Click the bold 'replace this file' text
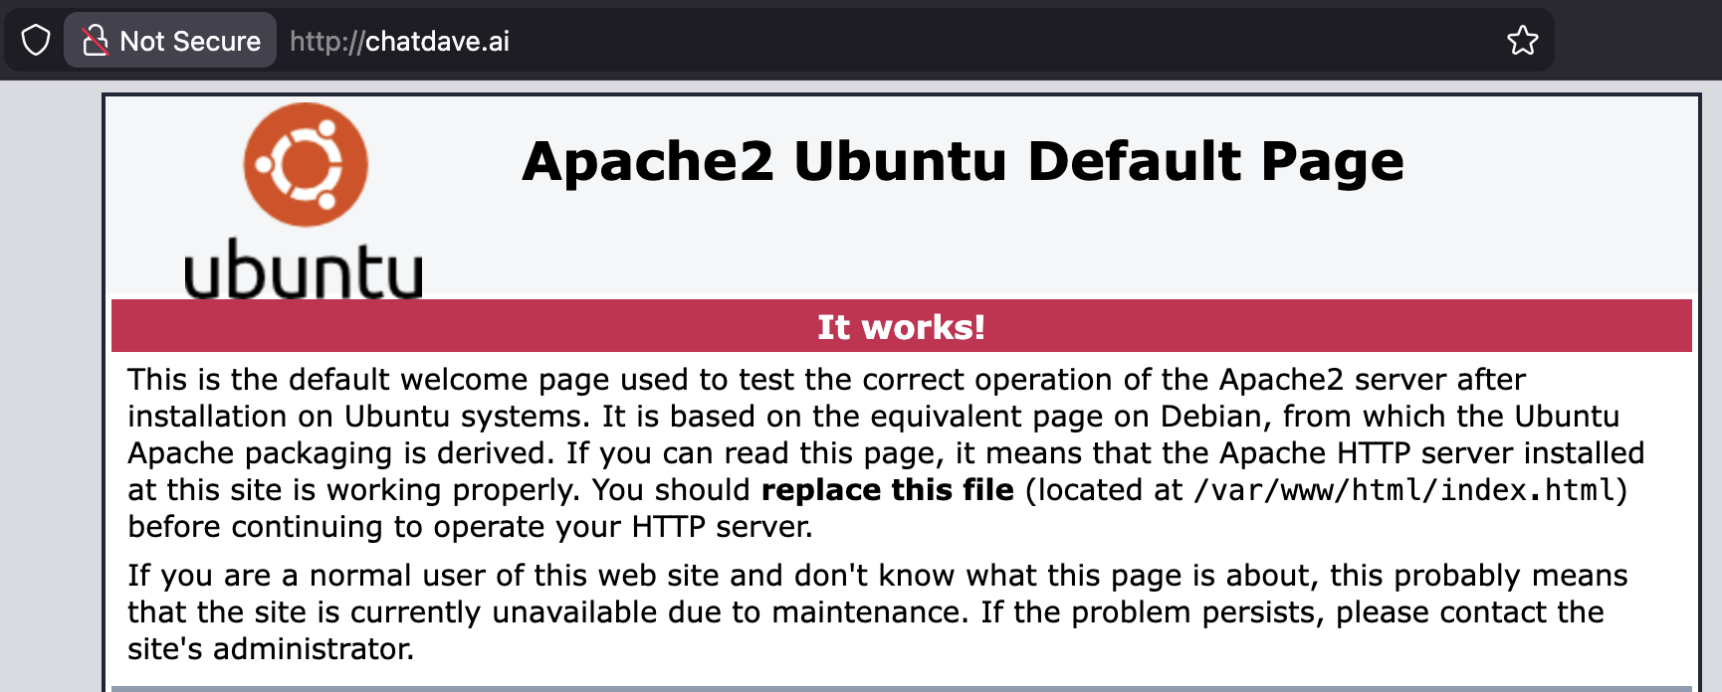This screenshot has width=1722, height=692. click(x=887, y=490)
